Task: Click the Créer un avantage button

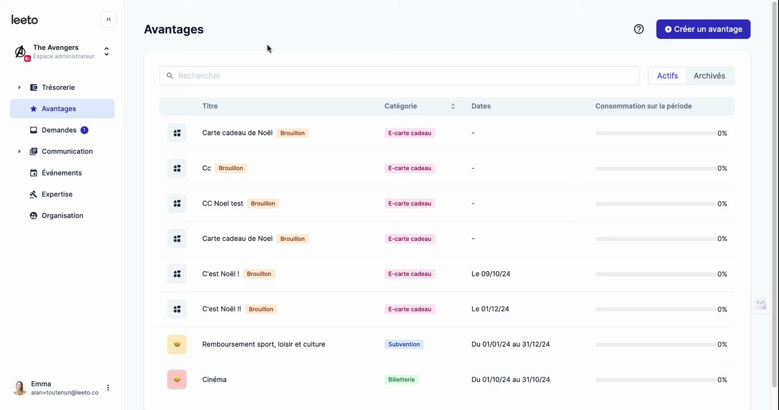Action: click(703, 29)
